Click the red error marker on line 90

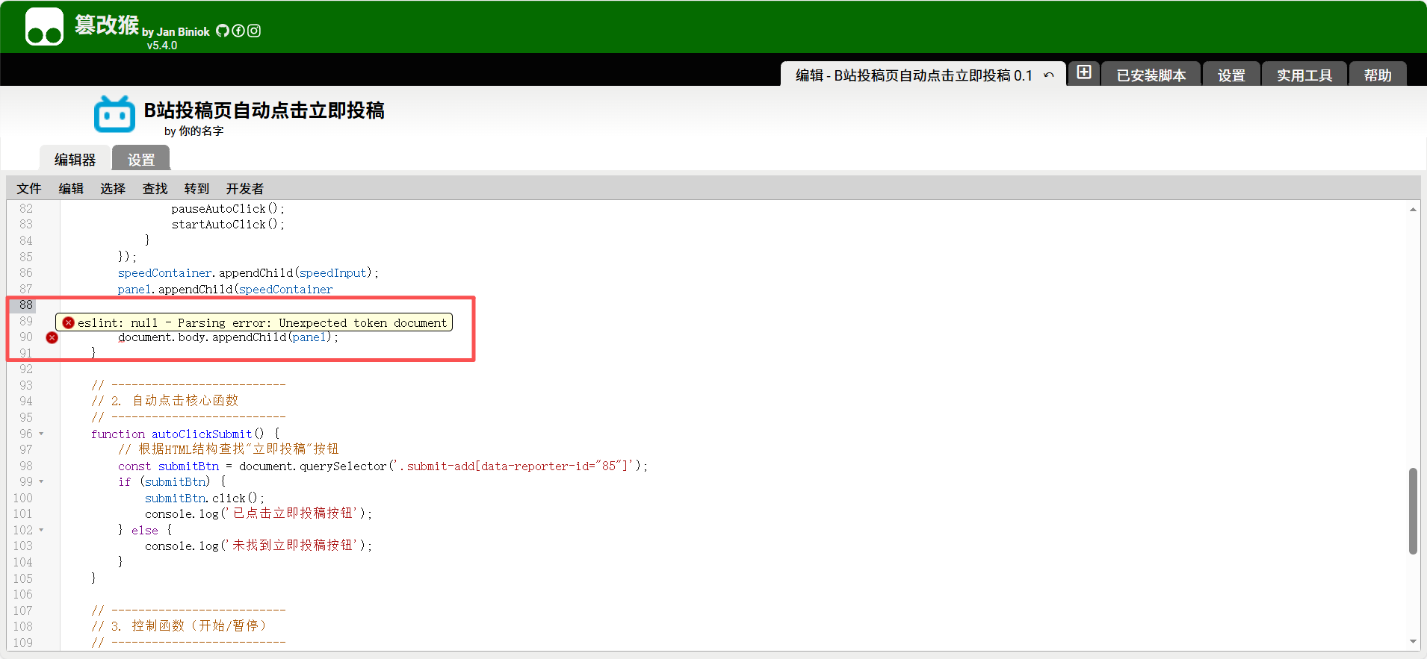tap(52, 338)
